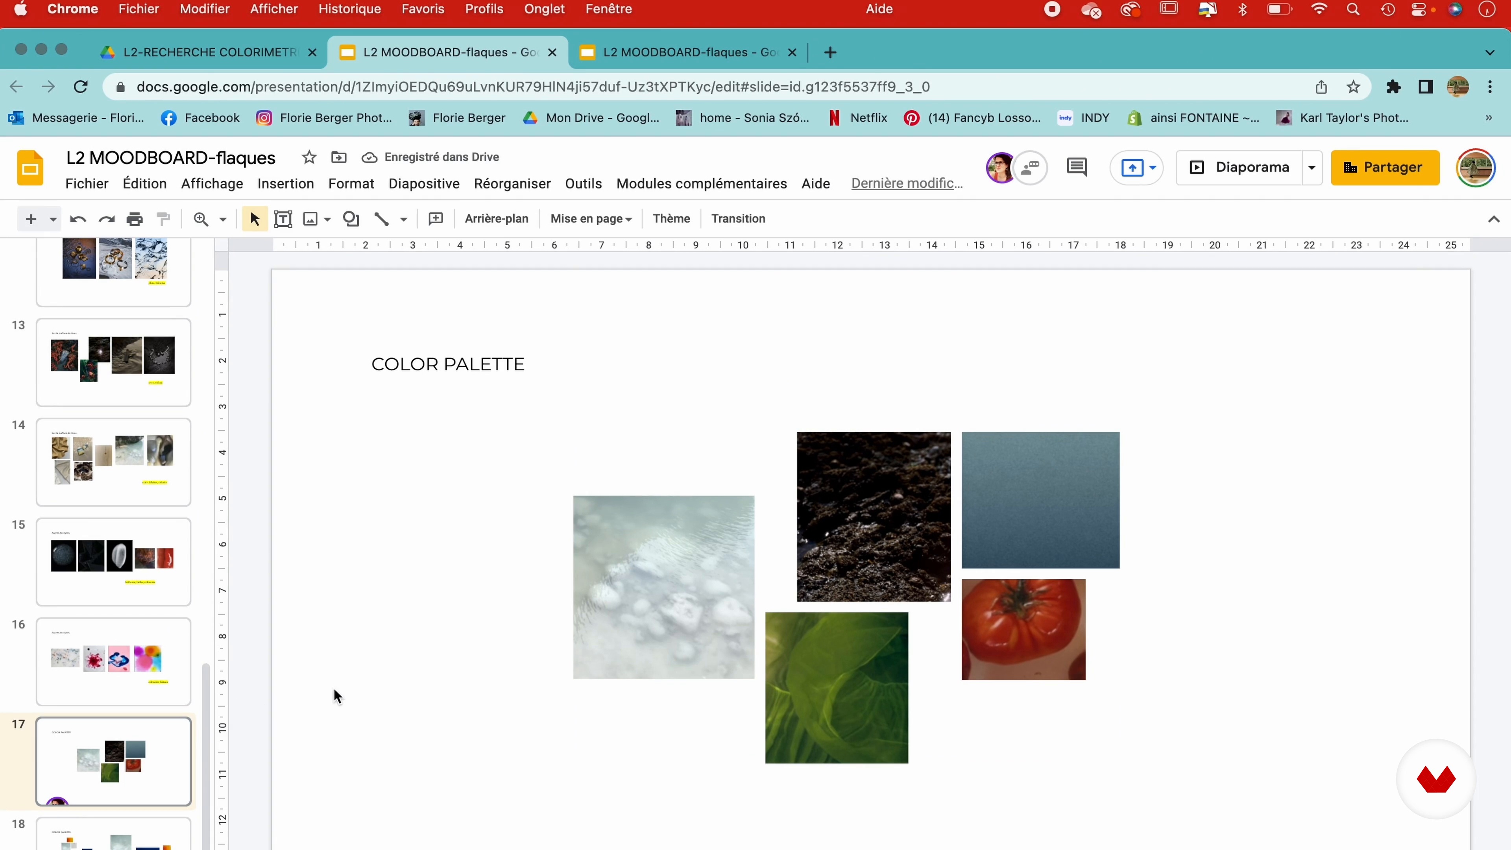
Task: Open the macOS Historique menu
Action: (349, 9)
